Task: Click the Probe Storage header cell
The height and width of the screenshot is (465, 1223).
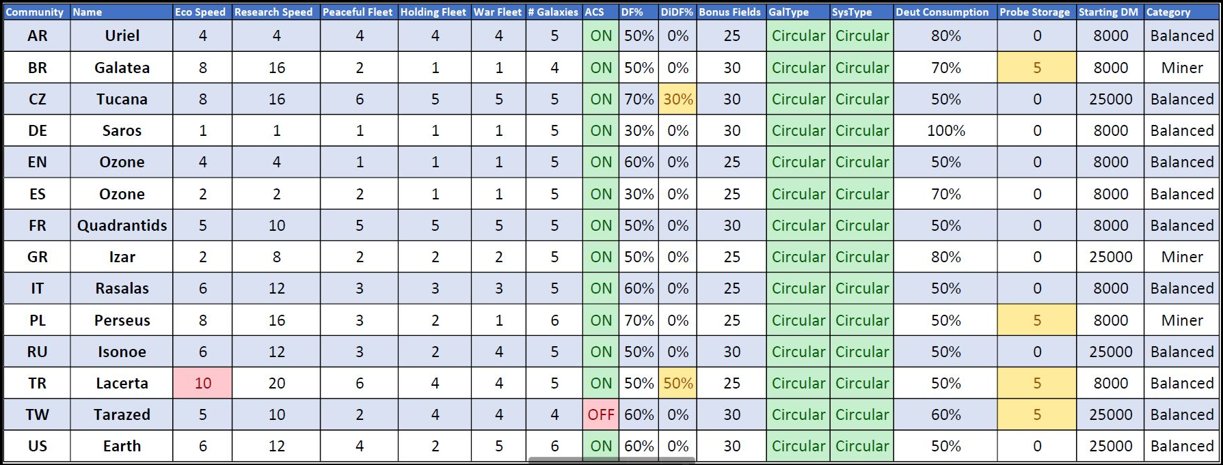Action: [1035, 12]
